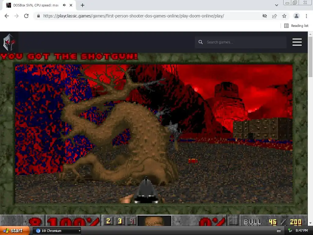Expand the tab search chevron

point(276,5)
